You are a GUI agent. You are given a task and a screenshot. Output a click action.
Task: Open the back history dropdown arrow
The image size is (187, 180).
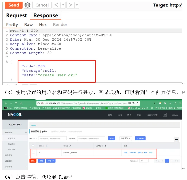(x=63, y=5)
